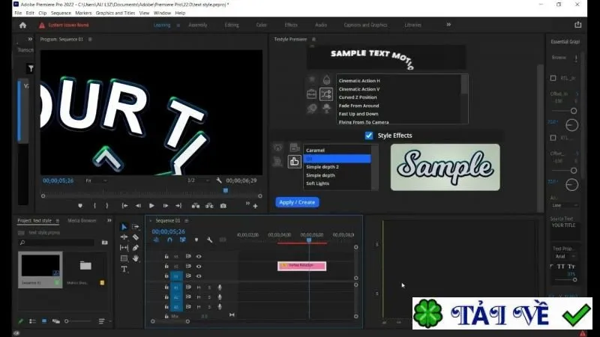The height and width of the screenshot is (337, 600).
Task: Select the Selection tool arrow
Action: coord(124,227)
